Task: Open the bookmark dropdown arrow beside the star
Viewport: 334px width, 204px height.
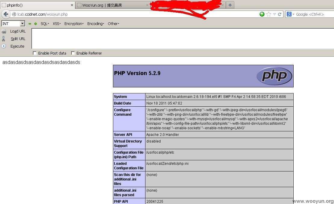Action: tap(274, 14)
